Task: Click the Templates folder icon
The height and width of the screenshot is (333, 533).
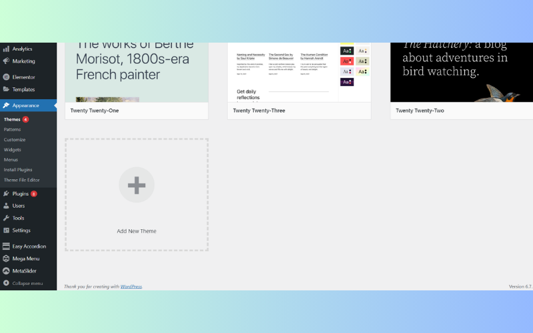Action: pyautogui.click(x=6, y=89)
